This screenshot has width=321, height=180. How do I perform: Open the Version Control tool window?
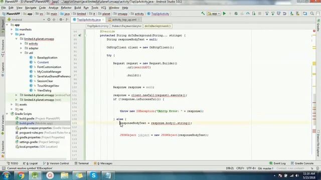[56, 163]
